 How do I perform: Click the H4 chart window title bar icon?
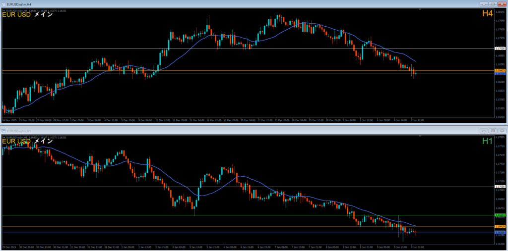point(3,4)
